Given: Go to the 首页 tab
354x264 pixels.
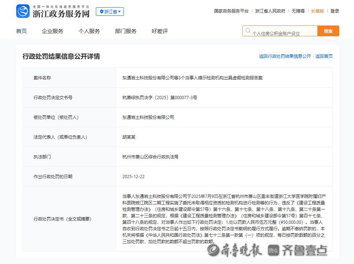Looking at the screenshot, I should (x=22, y=31).
